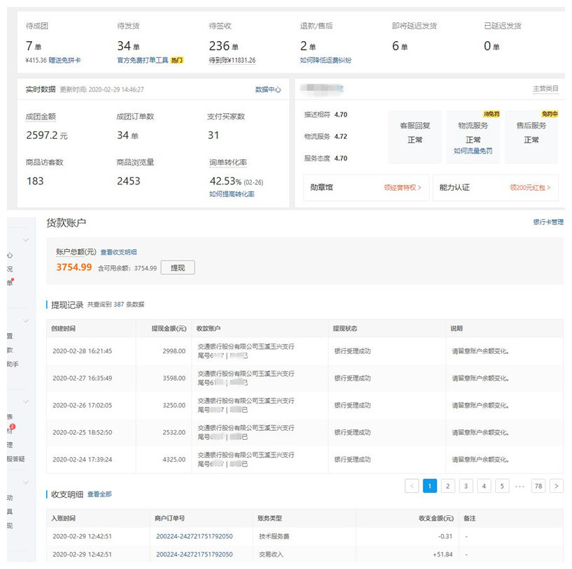The width and height of the screenshot is (572, 569).
Task: Open 查看收支明细 link next to account total
Action: (x=119, y=252)
